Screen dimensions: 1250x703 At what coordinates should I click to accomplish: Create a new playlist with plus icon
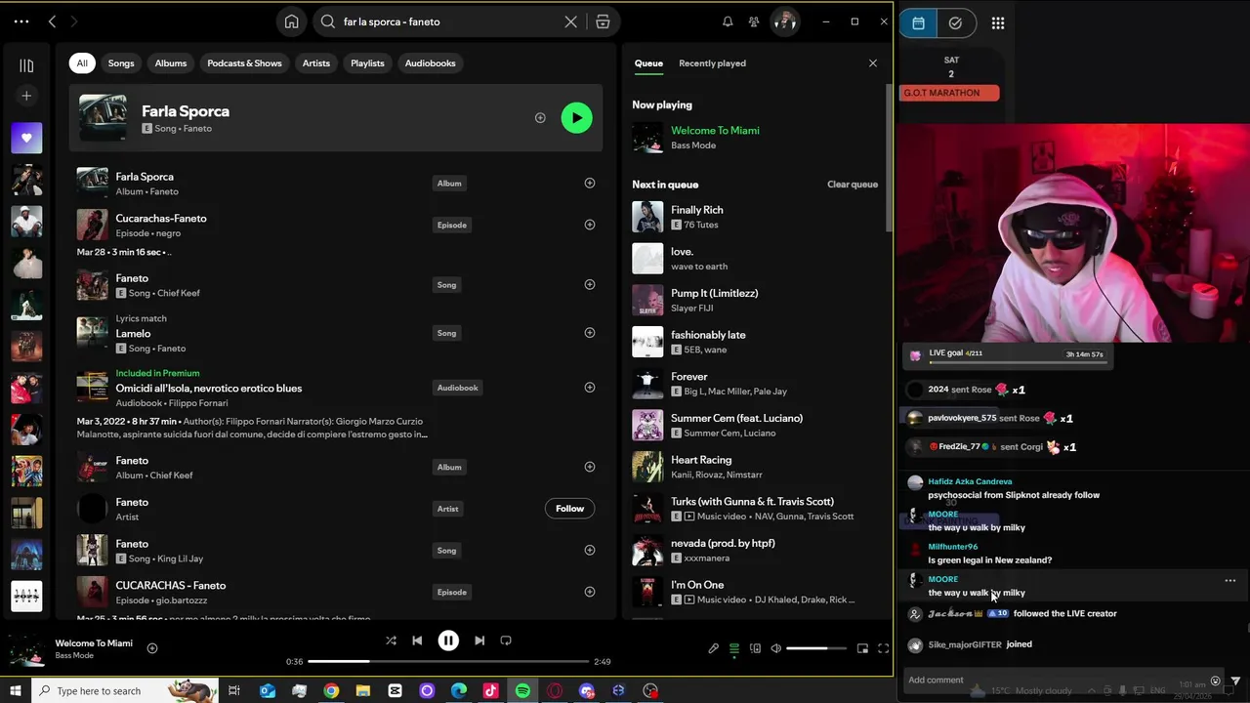pyautogui.click(x=26, y=96)
